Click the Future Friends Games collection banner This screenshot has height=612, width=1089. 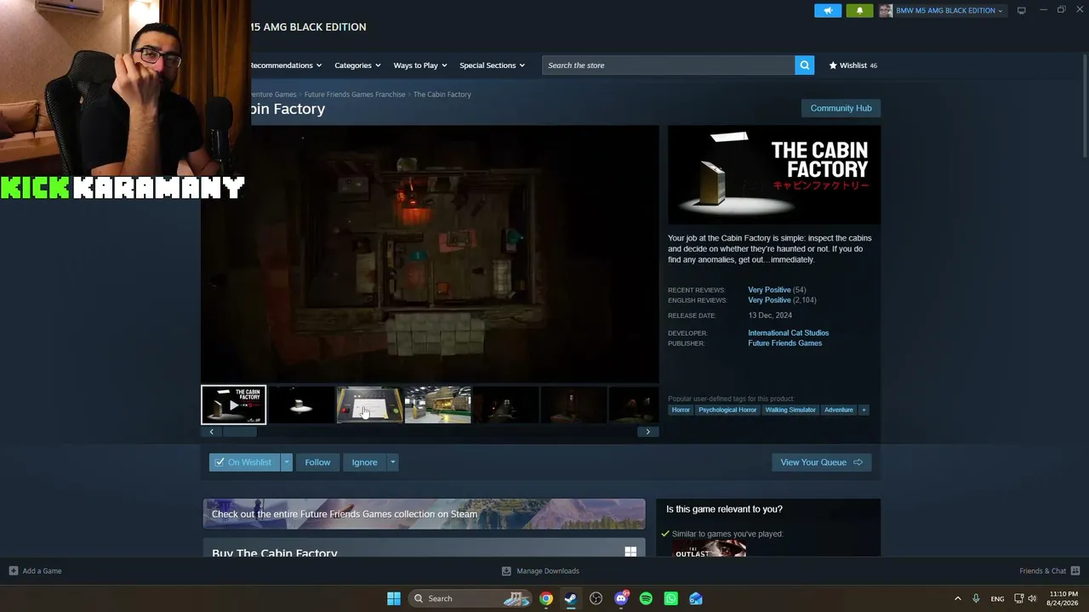pyautogui.click(x=424, y=514)
